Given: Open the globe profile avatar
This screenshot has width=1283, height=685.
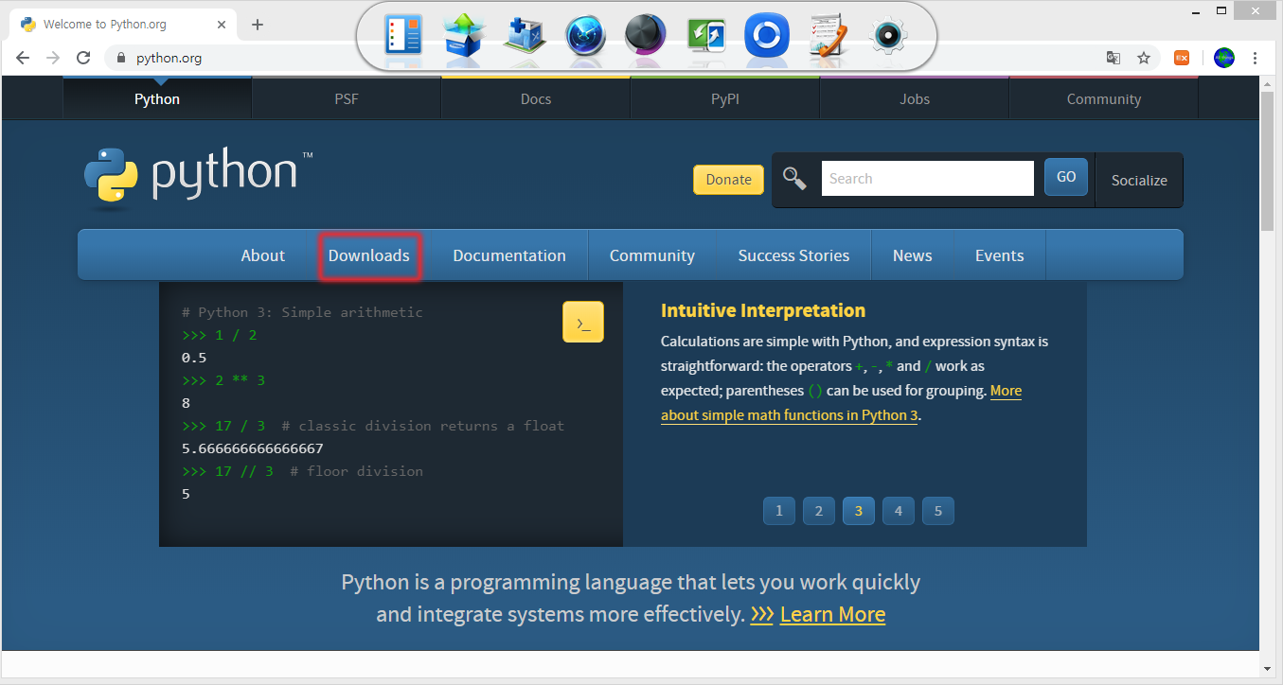Looking at the screenshot, I should [x=1224, y=58].
